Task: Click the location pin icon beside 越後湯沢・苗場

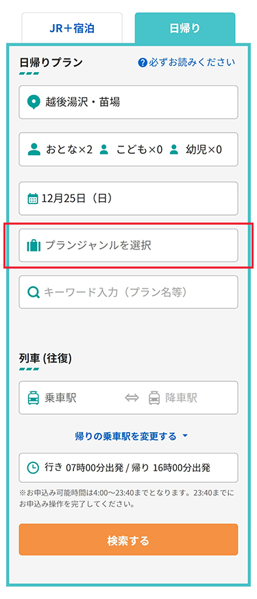Action: click(x=34, y=102)
